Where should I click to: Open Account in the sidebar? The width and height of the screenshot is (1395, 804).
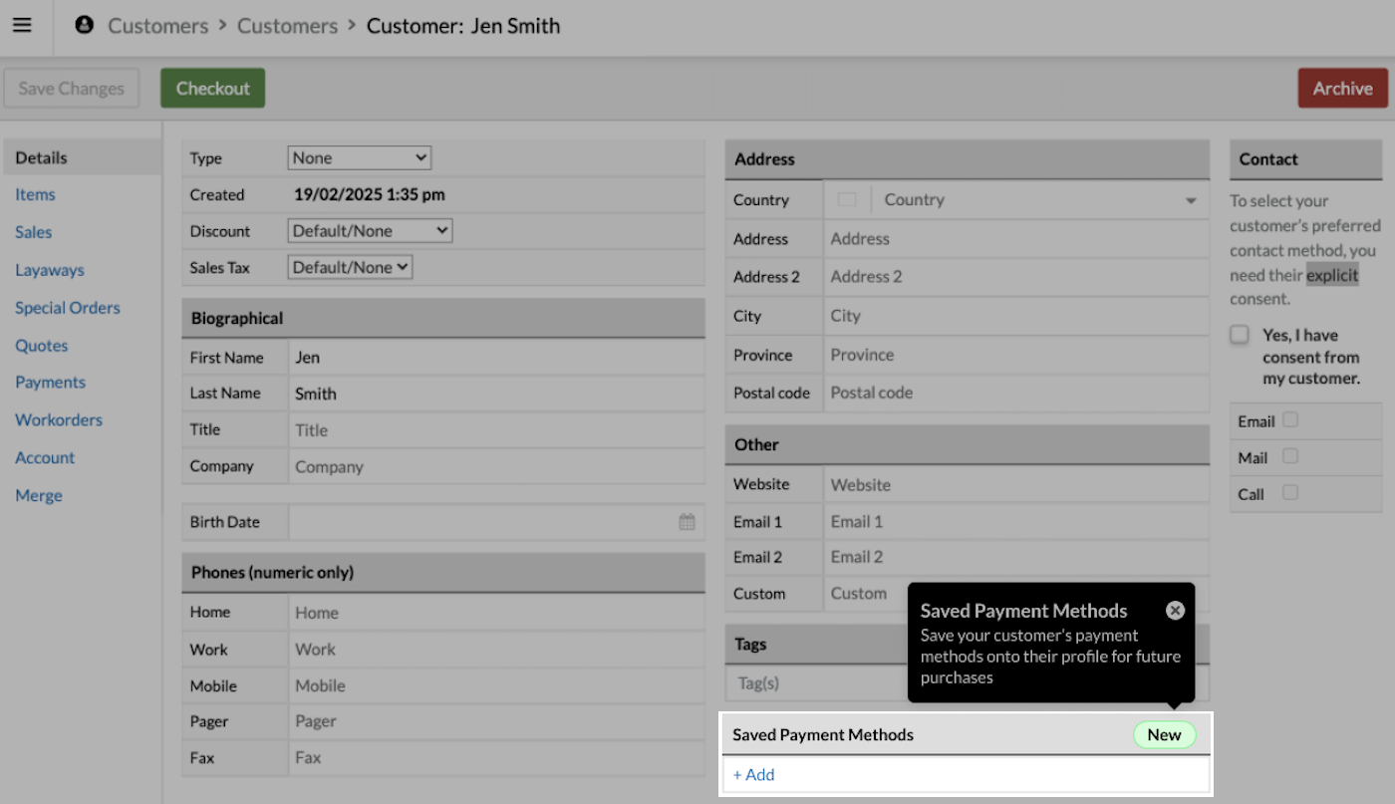pyautogui.click(x=45, y=458)
